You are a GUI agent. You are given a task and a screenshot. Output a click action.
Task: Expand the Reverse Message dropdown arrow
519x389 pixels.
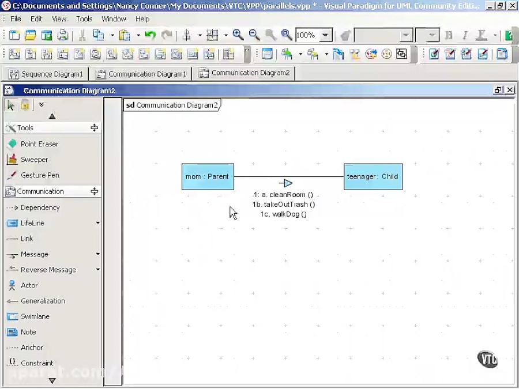[97, 270]
